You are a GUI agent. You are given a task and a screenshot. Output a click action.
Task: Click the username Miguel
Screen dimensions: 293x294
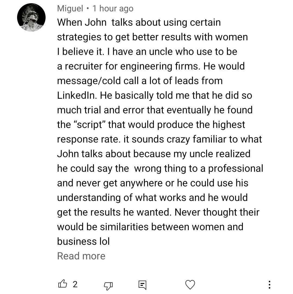(x=70, y=8)
